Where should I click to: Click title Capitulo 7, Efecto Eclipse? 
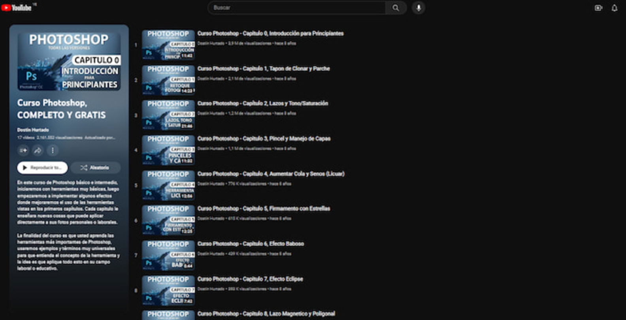pos(250,279)
